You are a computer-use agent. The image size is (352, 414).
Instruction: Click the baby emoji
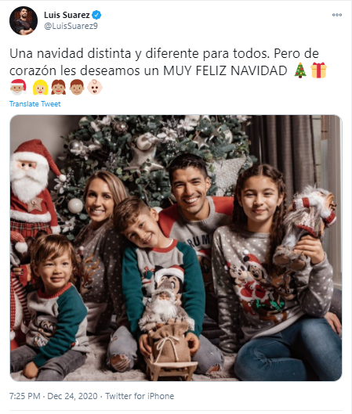tap(95, 87)
